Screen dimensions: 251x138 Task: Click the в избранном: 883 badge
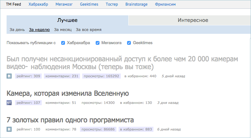[136, 129]
